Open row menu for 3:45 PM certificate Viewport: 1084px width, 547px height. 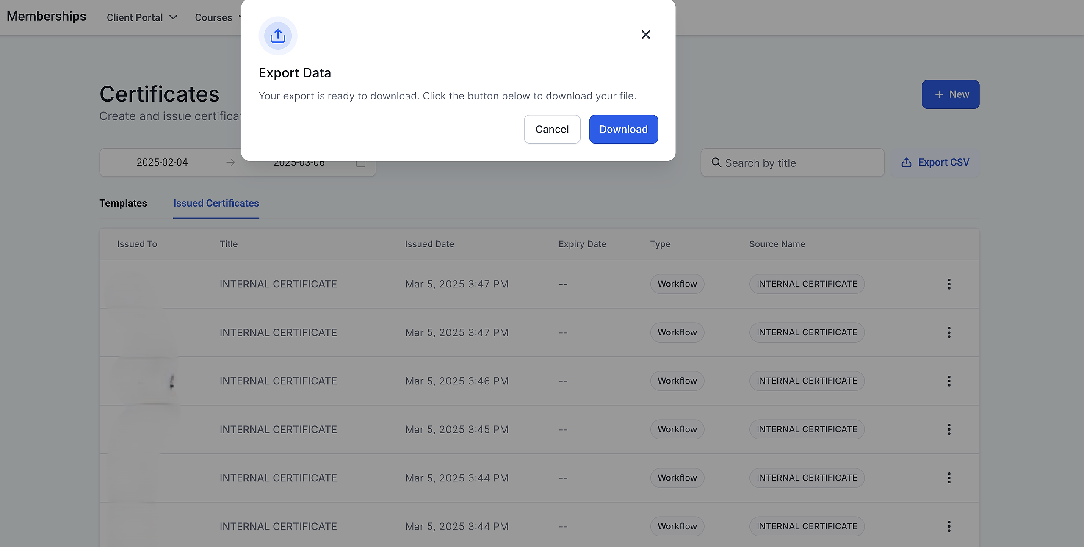949,429
